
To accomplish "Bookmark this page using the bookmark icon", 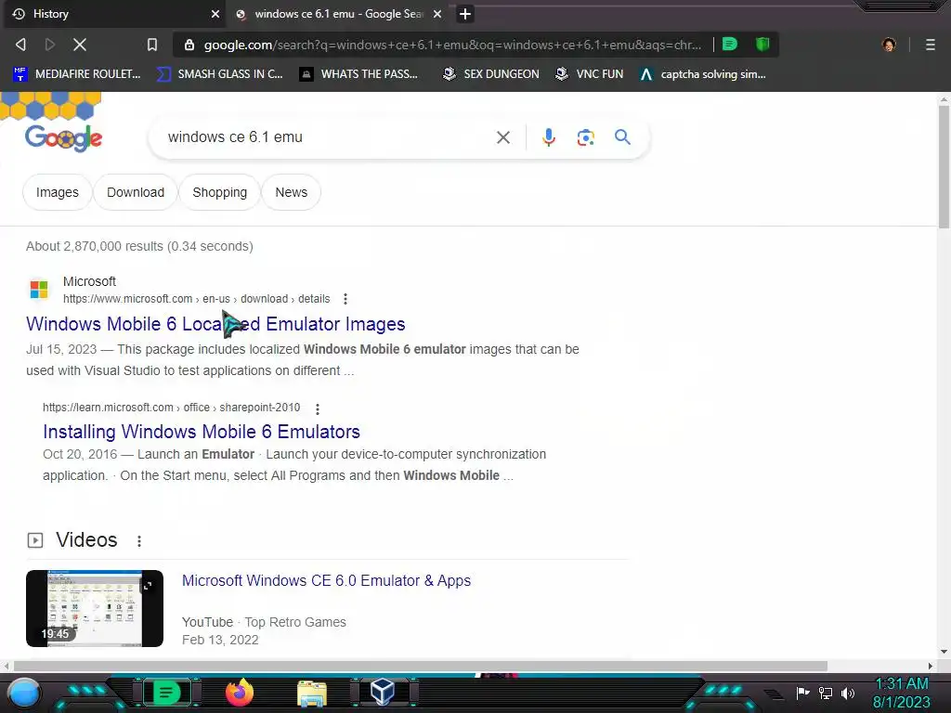I will click(152, 45).
